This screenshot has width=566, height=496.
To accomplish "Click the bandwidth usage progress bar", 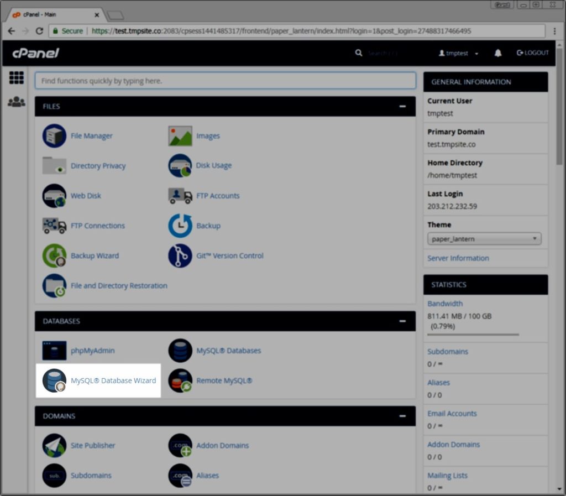I will pos(473,335).
